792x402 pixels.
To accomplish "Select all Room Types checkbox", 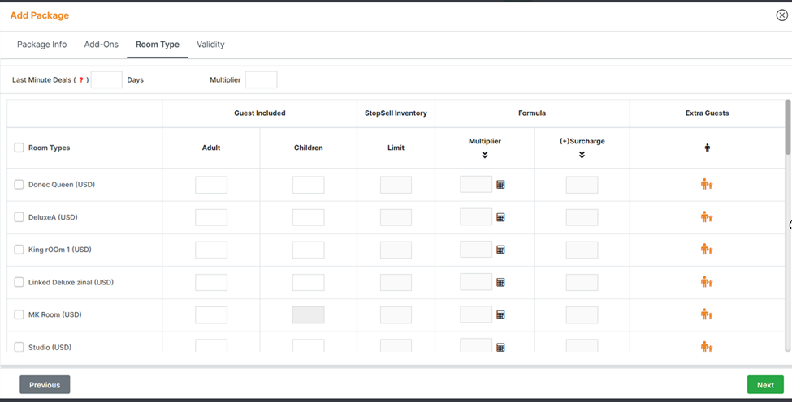I will coord(19,148).
